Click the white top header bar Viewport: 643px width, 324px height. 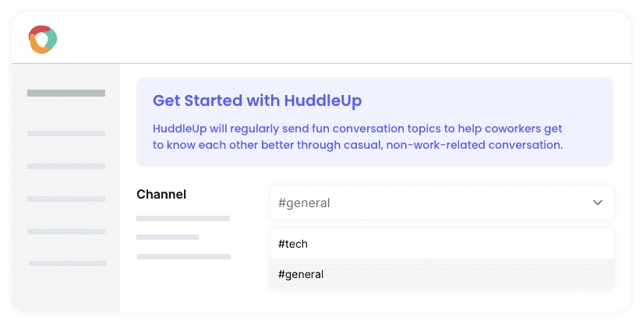(x=343, y=39)
